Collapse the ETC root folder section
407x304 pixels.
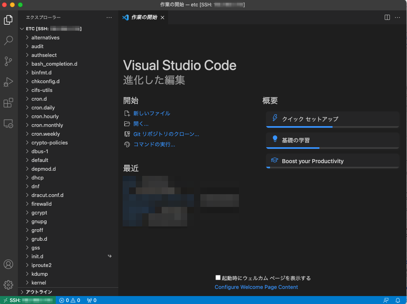pos(22,29)
